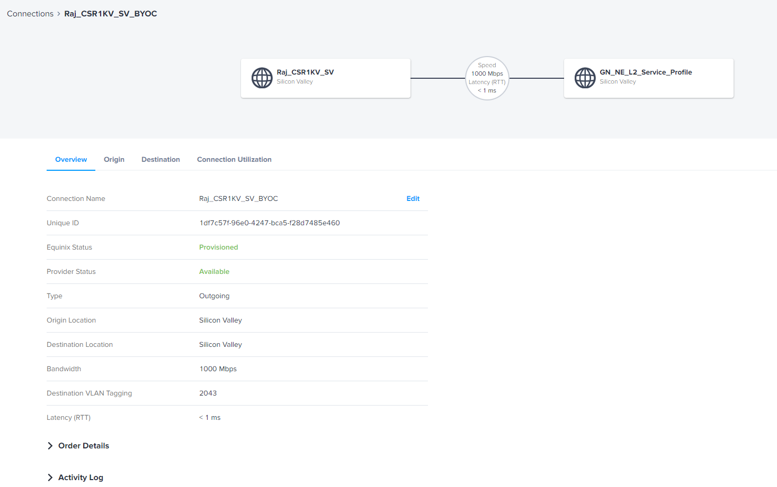
Task: Click the Destination Location Silicon Valley value
Action: [220, 345]
